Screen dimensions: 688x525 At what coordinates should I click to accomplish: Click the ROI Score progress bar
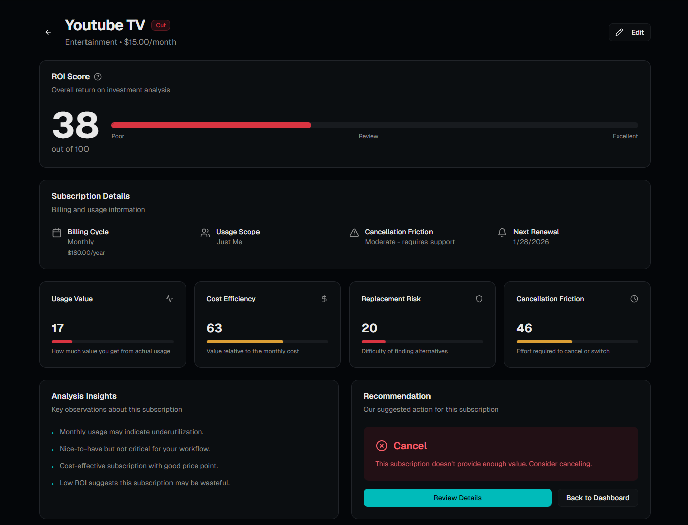click(374, 125)
